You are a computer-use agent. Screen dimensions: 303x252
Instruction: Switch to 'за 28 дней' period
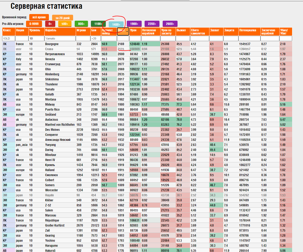click(62, 18)
